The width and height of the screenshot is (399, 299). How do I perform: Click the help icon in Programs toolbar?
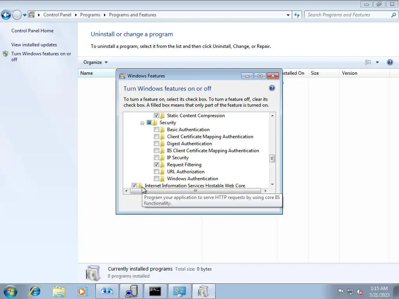click(x=390, y=62)
